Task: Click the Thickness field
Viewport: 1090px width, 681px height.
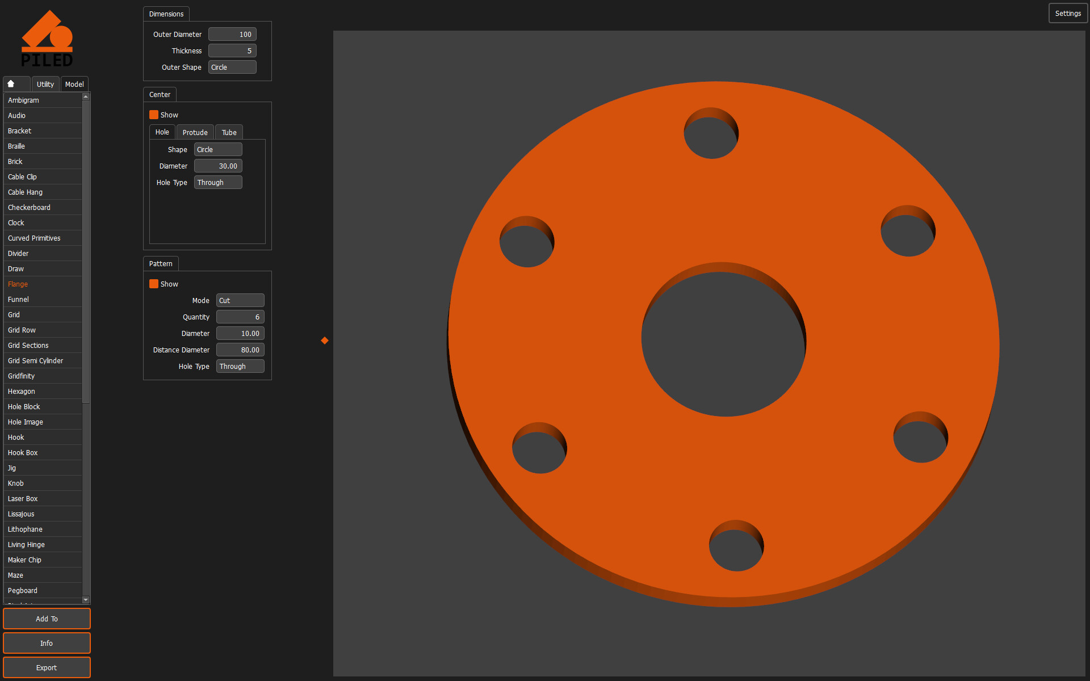Action: tap(232, 51)
